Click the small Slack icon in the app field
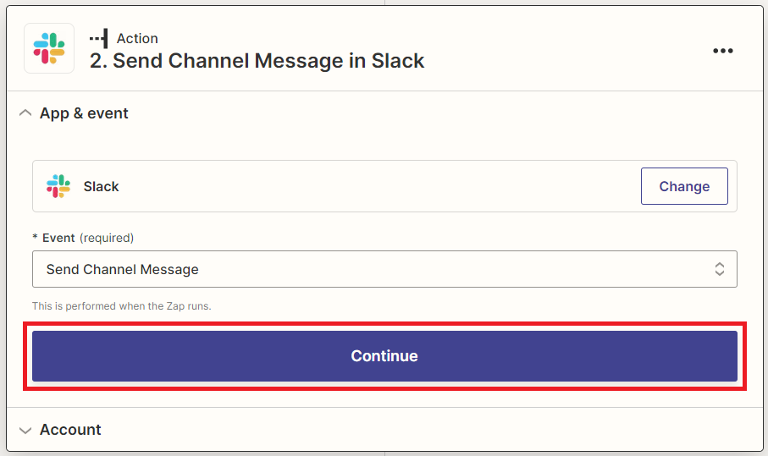The image size is (768, 456). coord(58,186)
